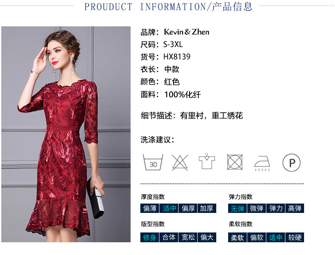Click the hang-dry shirt icon
335x255 pixels.
click(x=207, y=161)
